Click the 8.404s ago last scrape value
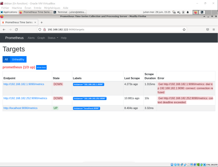Screen dimensions: 218x167 tap(131, 108)
